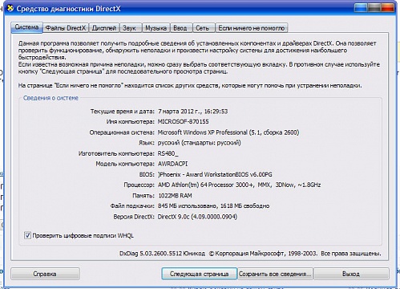Image resolution: width=400 pixels, height=289 pixels.
Task: Minimize the DirectX diagnostic window
Action: 361,8
